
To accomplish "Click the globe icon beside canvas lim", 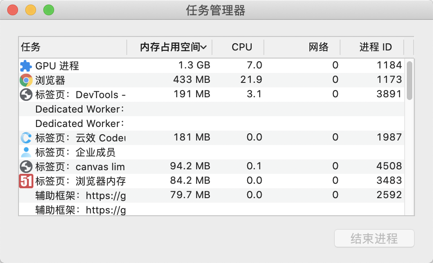I will pyautogui.click(x=26, y=167).
